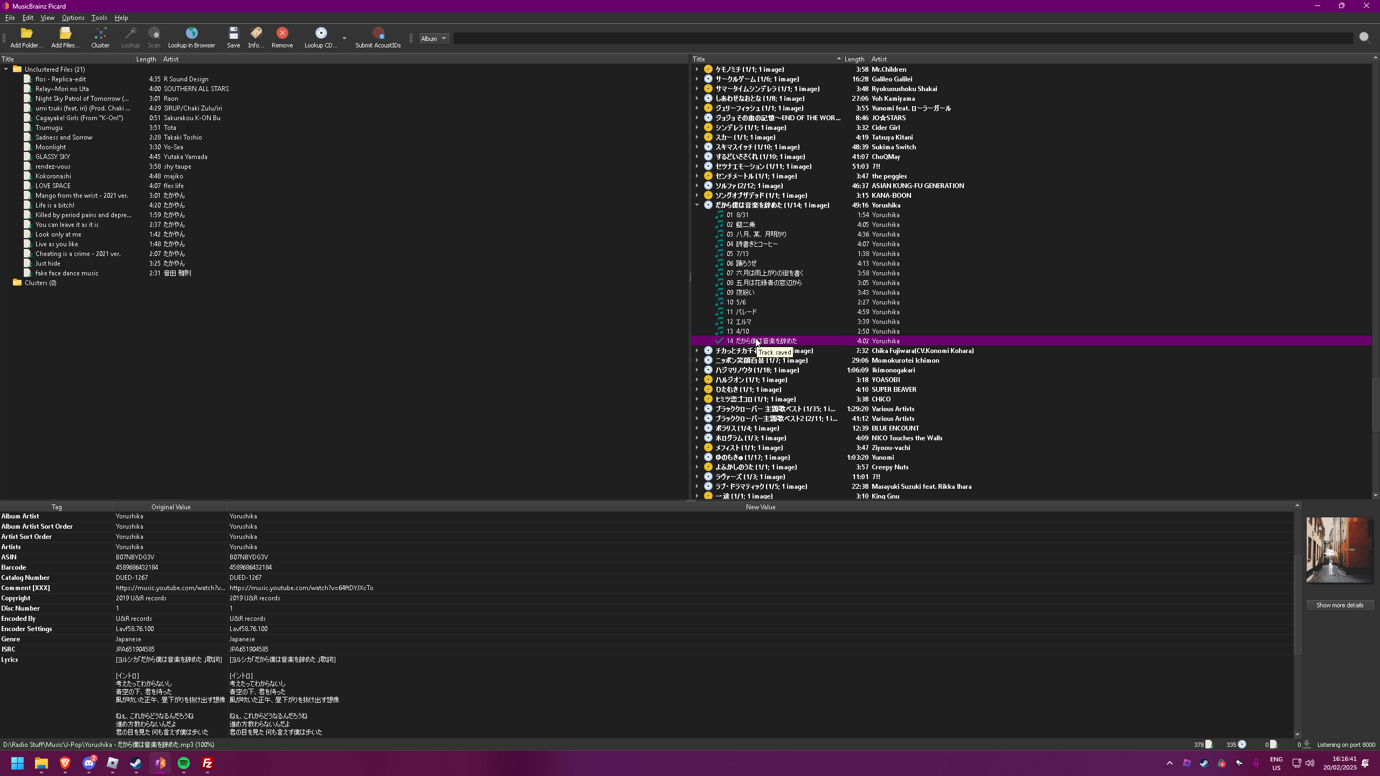Click the Save disk icon

pos(233,33)
